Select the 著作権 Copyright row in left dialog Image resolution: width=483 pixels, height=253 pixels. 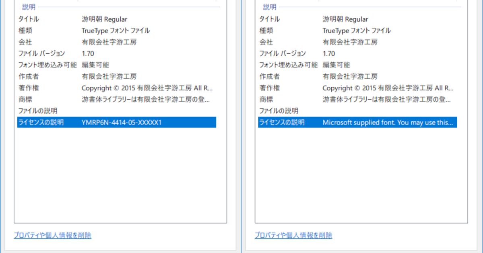(147, 88)
